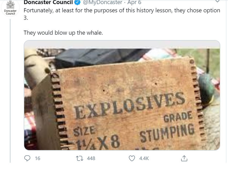This screenshot has height=175, width=228.
Task: Click the gray top strip of the image card
Action: [x=122, y=44]
